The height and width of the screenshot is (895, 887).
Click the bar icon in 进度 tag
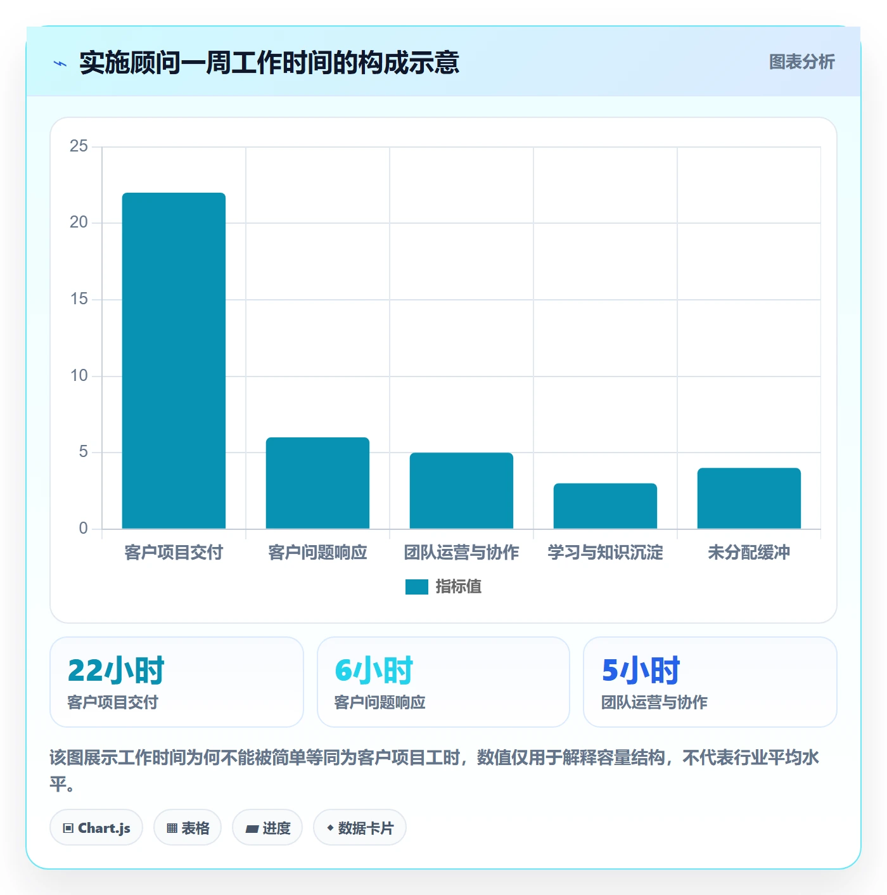click(252, 829)
